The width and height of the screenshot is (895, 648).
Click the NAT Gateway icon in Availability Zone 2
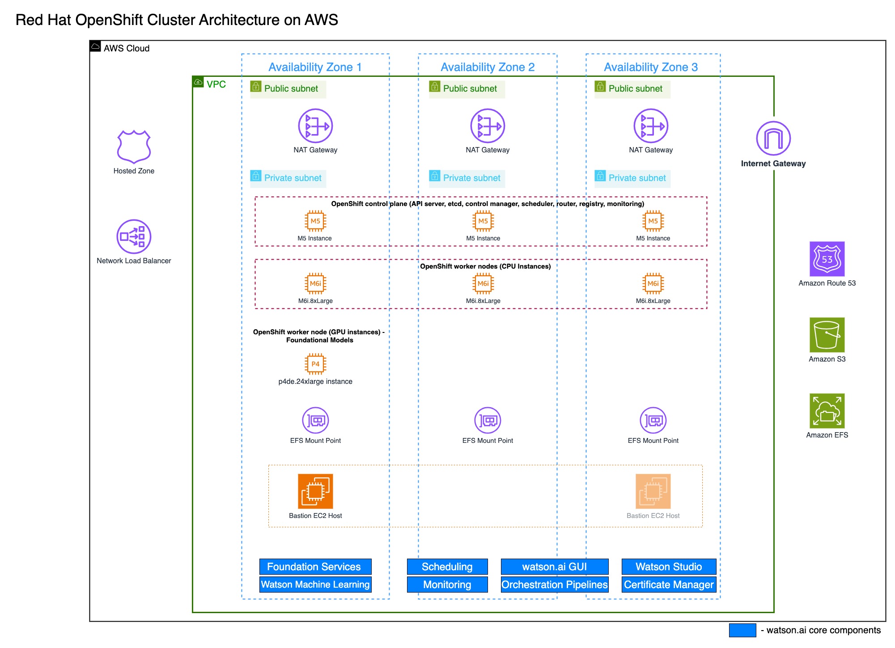point(488,126)
